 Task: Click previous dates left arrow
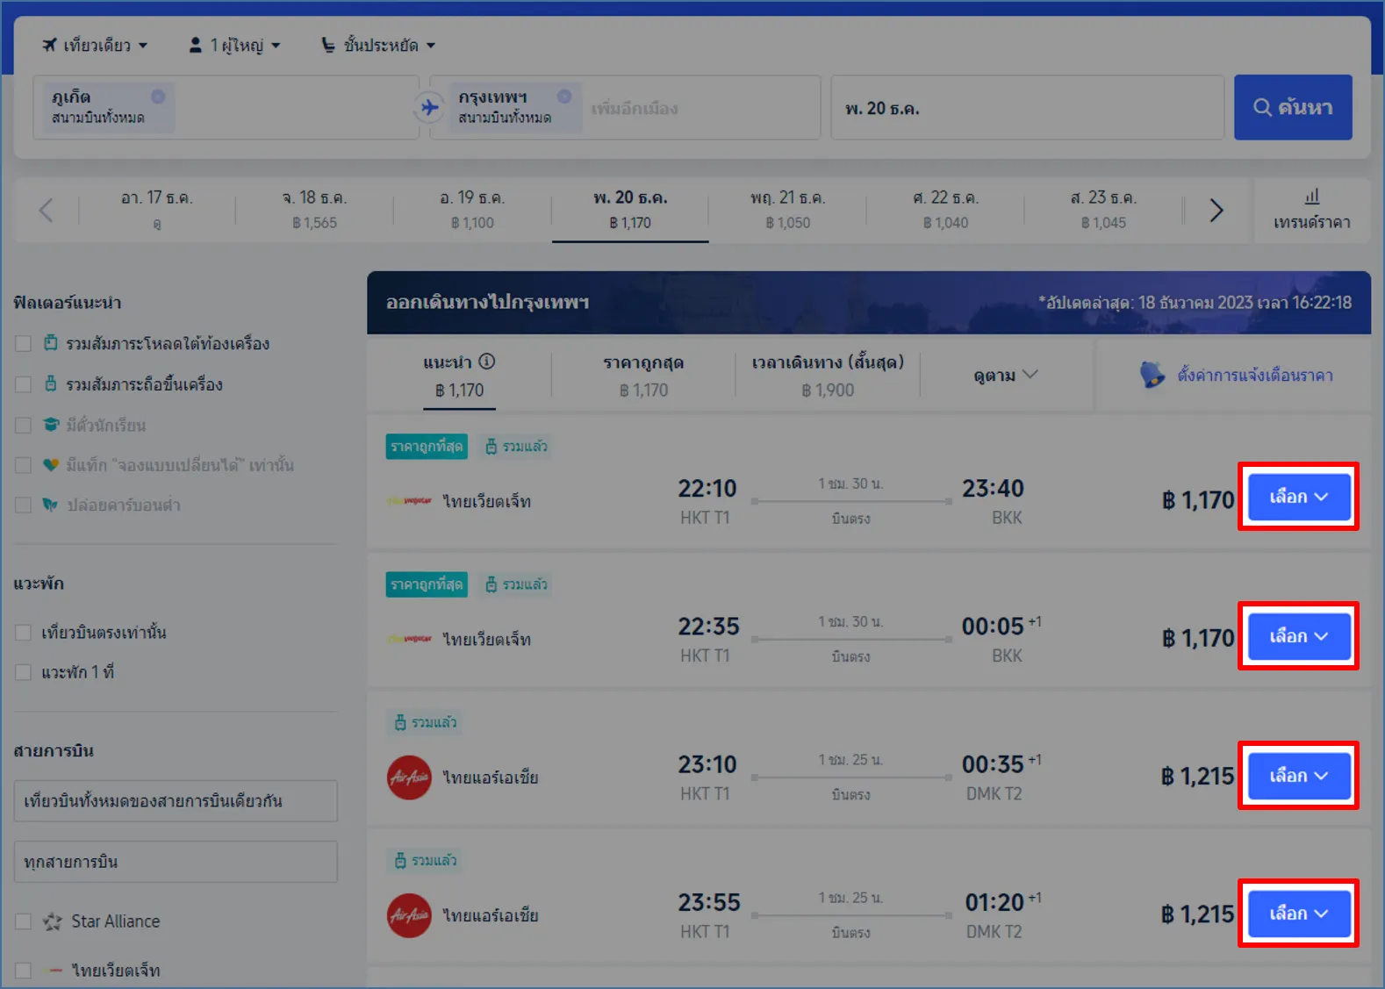click(x=47, y=211)
